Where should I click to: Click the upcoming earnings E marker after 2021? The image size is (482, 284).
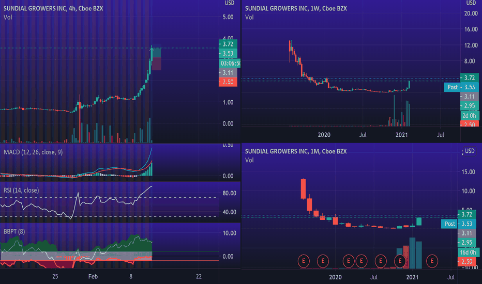click(x=432, y=261)
